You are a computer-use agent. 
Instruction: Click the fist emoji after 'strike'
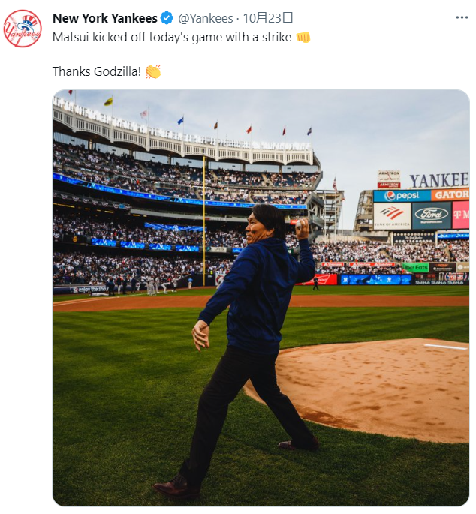(x=303, y=37)
